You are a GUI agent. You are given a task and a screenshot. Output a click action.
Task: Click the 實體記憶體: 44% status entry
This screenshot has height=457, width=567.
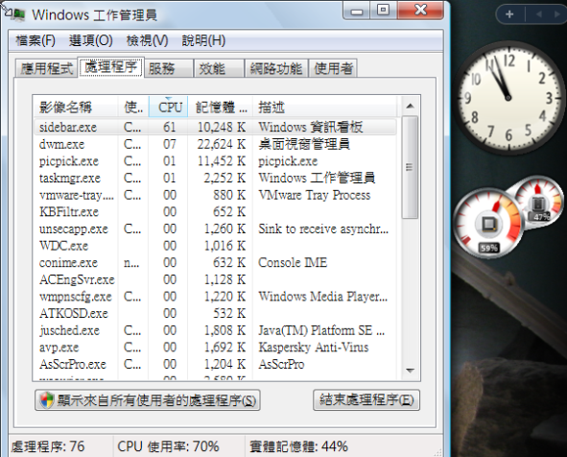coord(298,446)
